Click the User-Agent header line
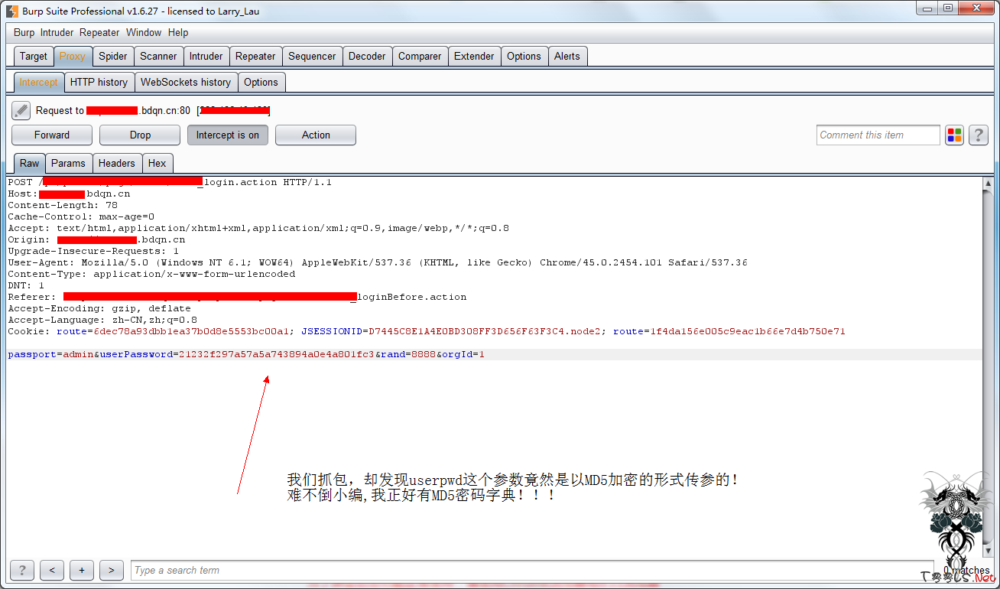This screenshot has height=589, width=1000. (378, 262)
